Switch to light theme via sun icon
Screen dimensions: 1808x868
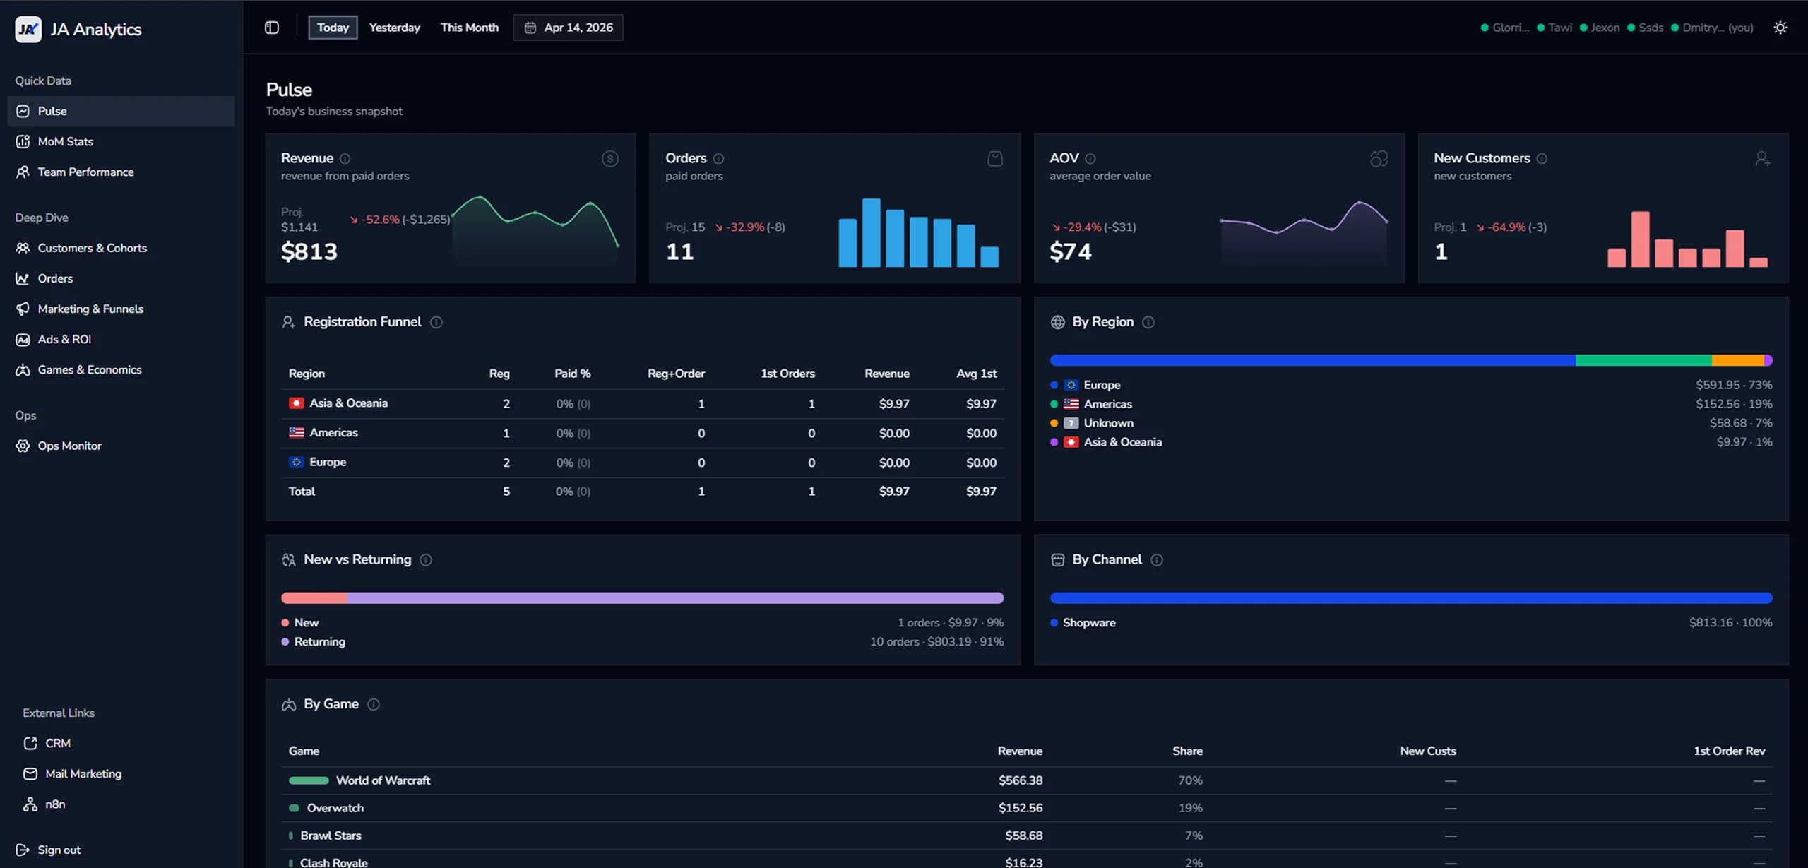coord(1780,28)
